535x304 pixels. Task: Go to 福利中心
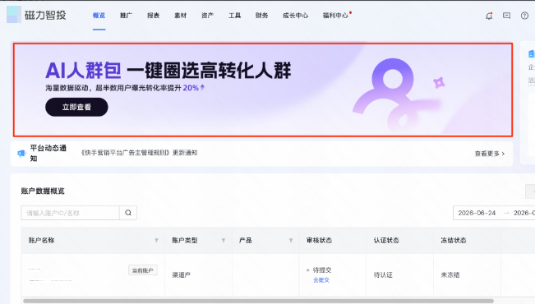pyautogui.click(x=335, y=16)
